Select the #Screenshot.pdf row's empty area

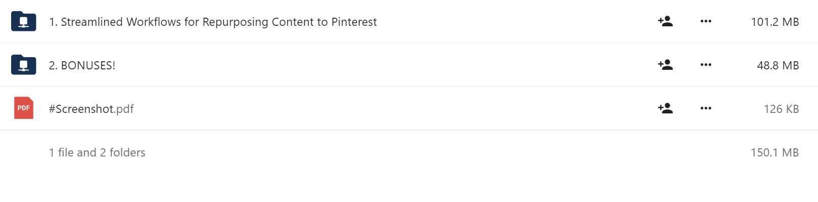pos(395,108)
